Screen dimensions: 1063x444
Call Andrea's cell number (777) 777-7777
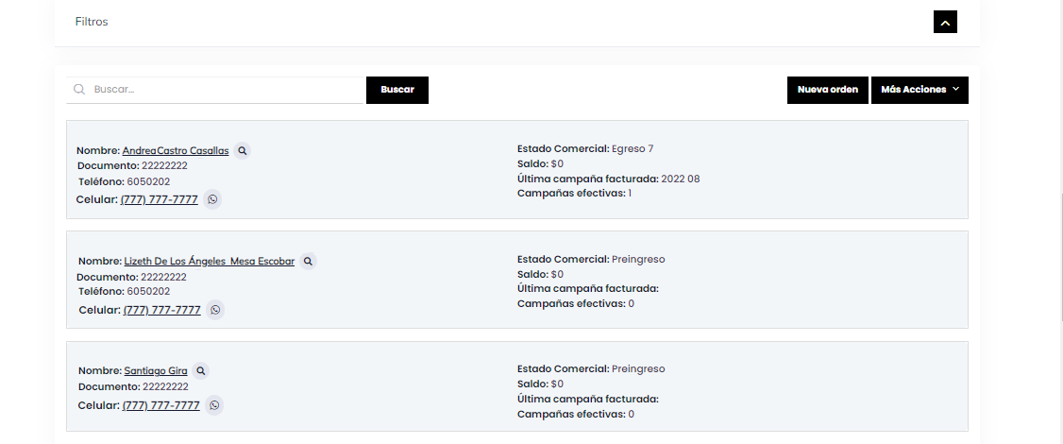[160, 199]
